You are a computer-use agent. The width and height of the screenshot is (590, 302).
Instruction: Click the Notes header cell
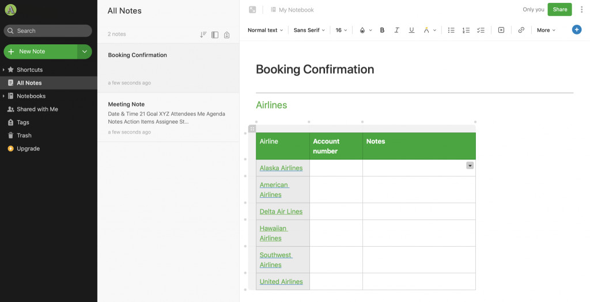419,146
